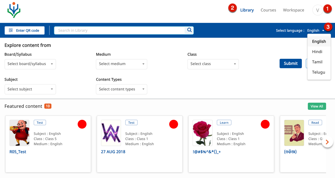Click the featured content count badge 10

48,106
